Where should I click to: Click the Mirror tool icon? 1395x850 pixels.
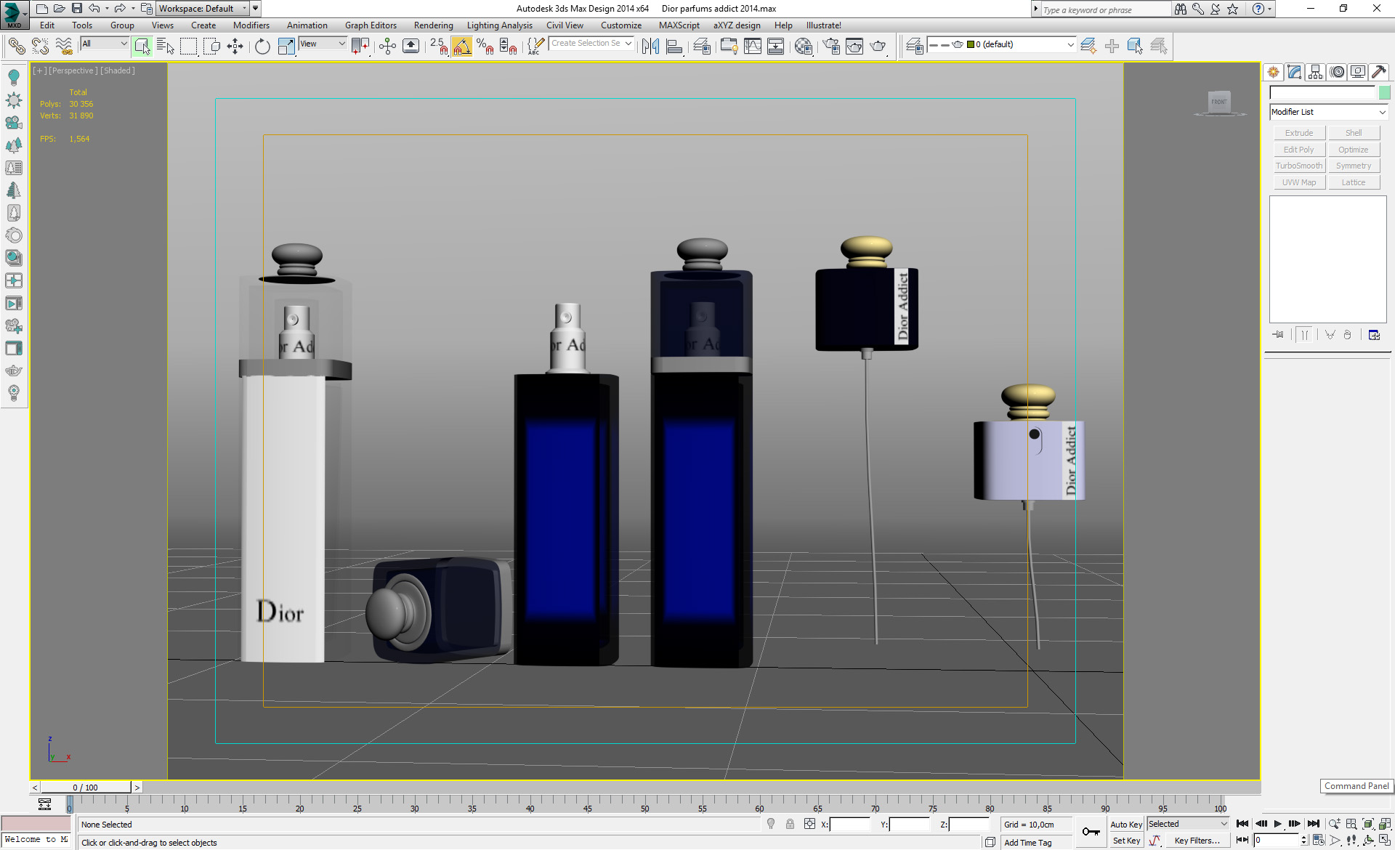tap(651, 46)
